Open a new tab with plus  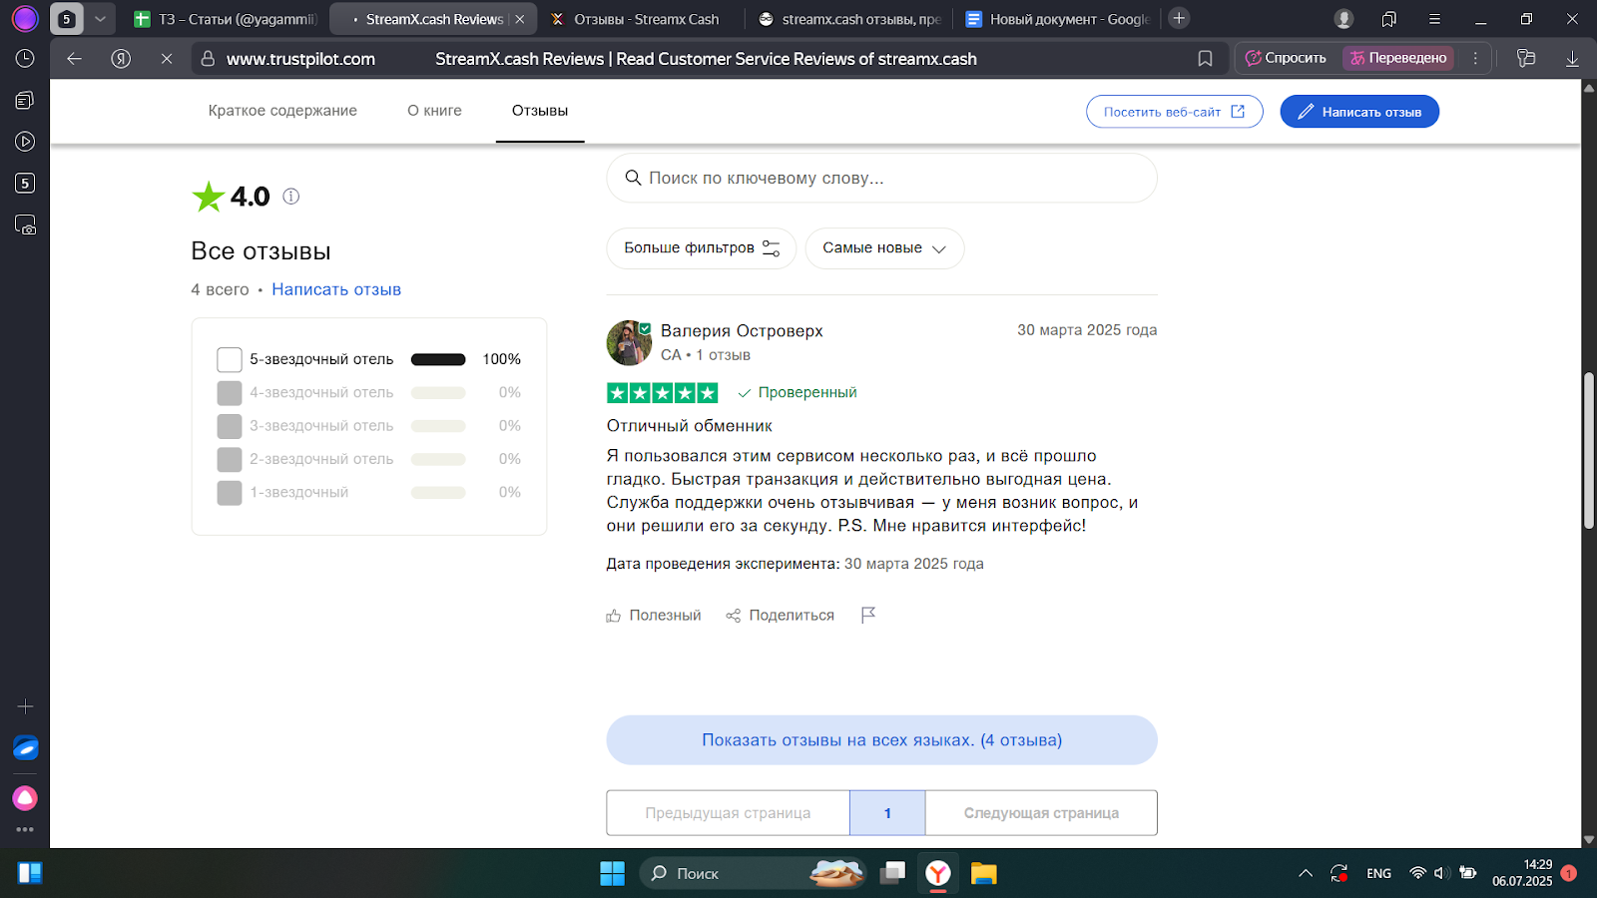1179,18
